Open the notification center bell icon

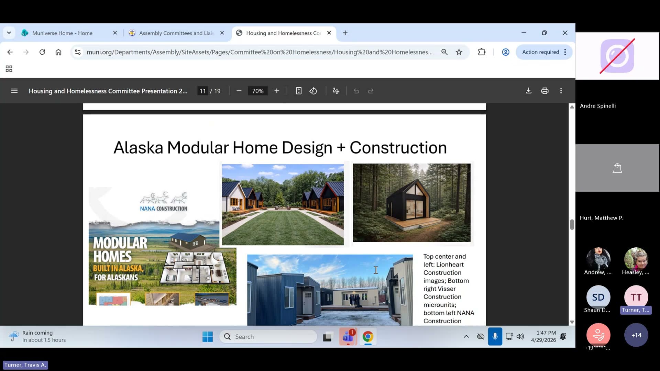coord(563,337)
